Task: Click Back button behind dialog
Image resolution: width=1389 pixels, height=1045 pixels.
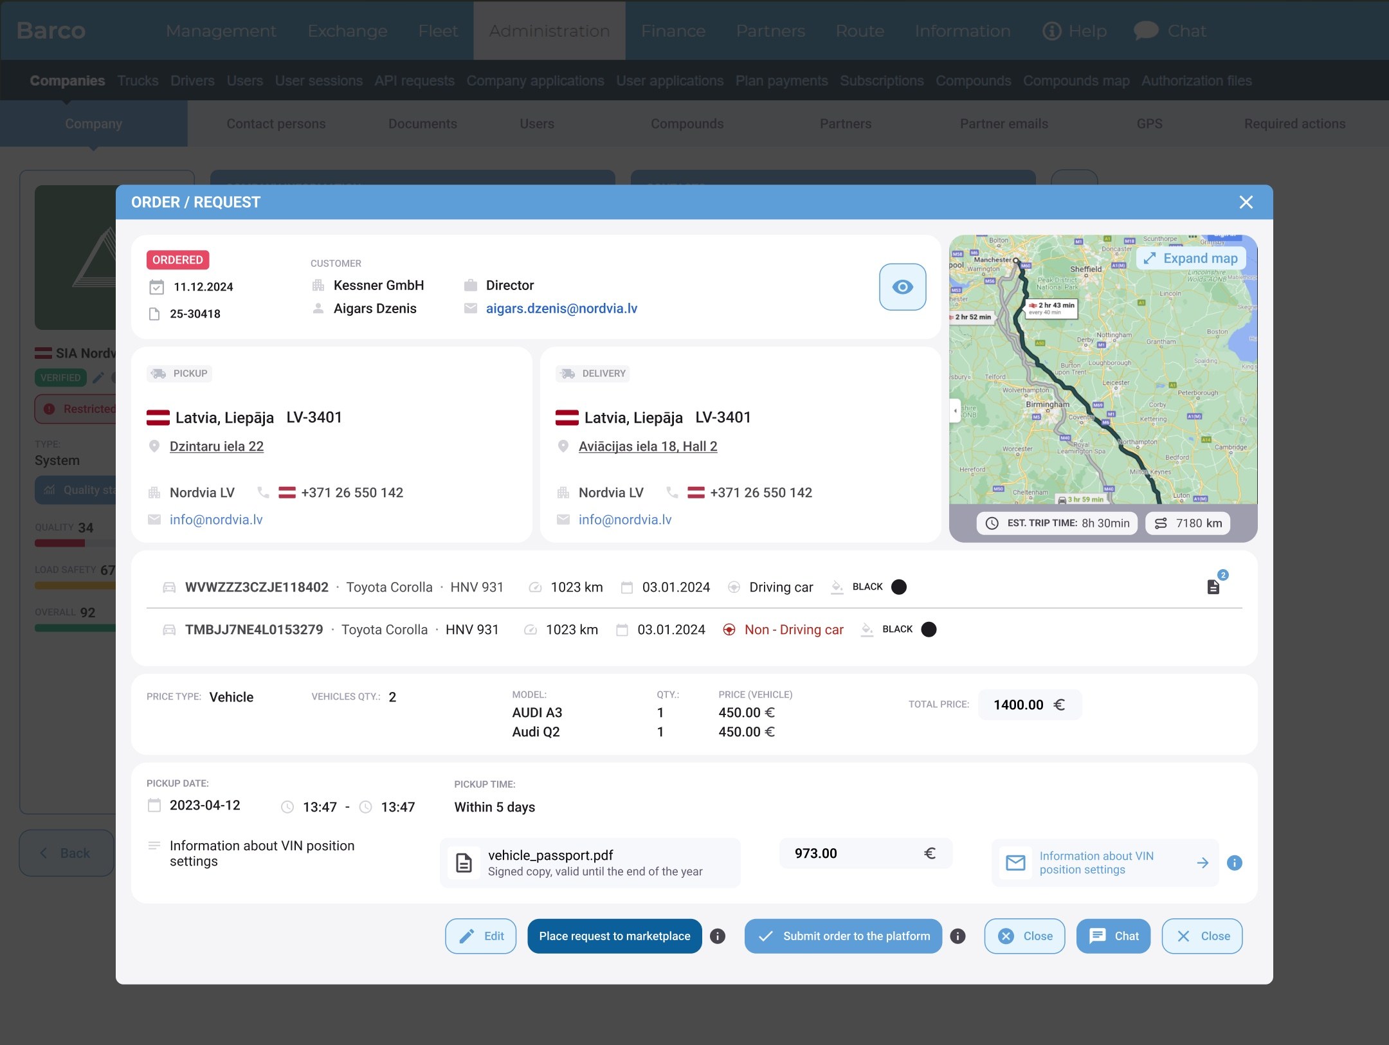Action: click(67, 853)
